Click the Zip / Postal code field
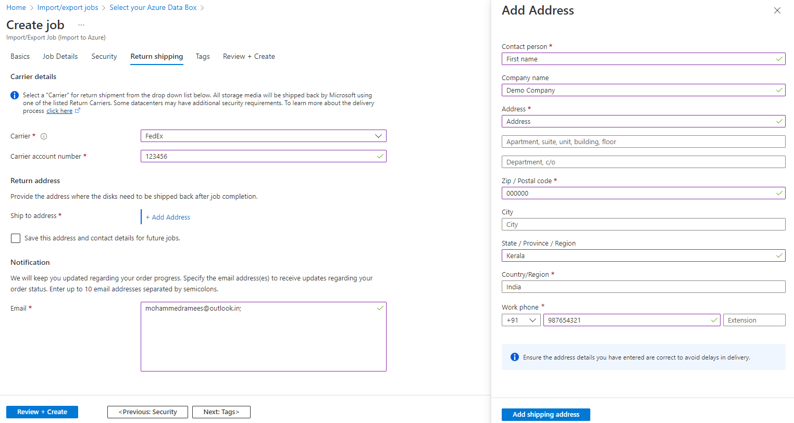794x423 pixels. click(x=643, y=193)
